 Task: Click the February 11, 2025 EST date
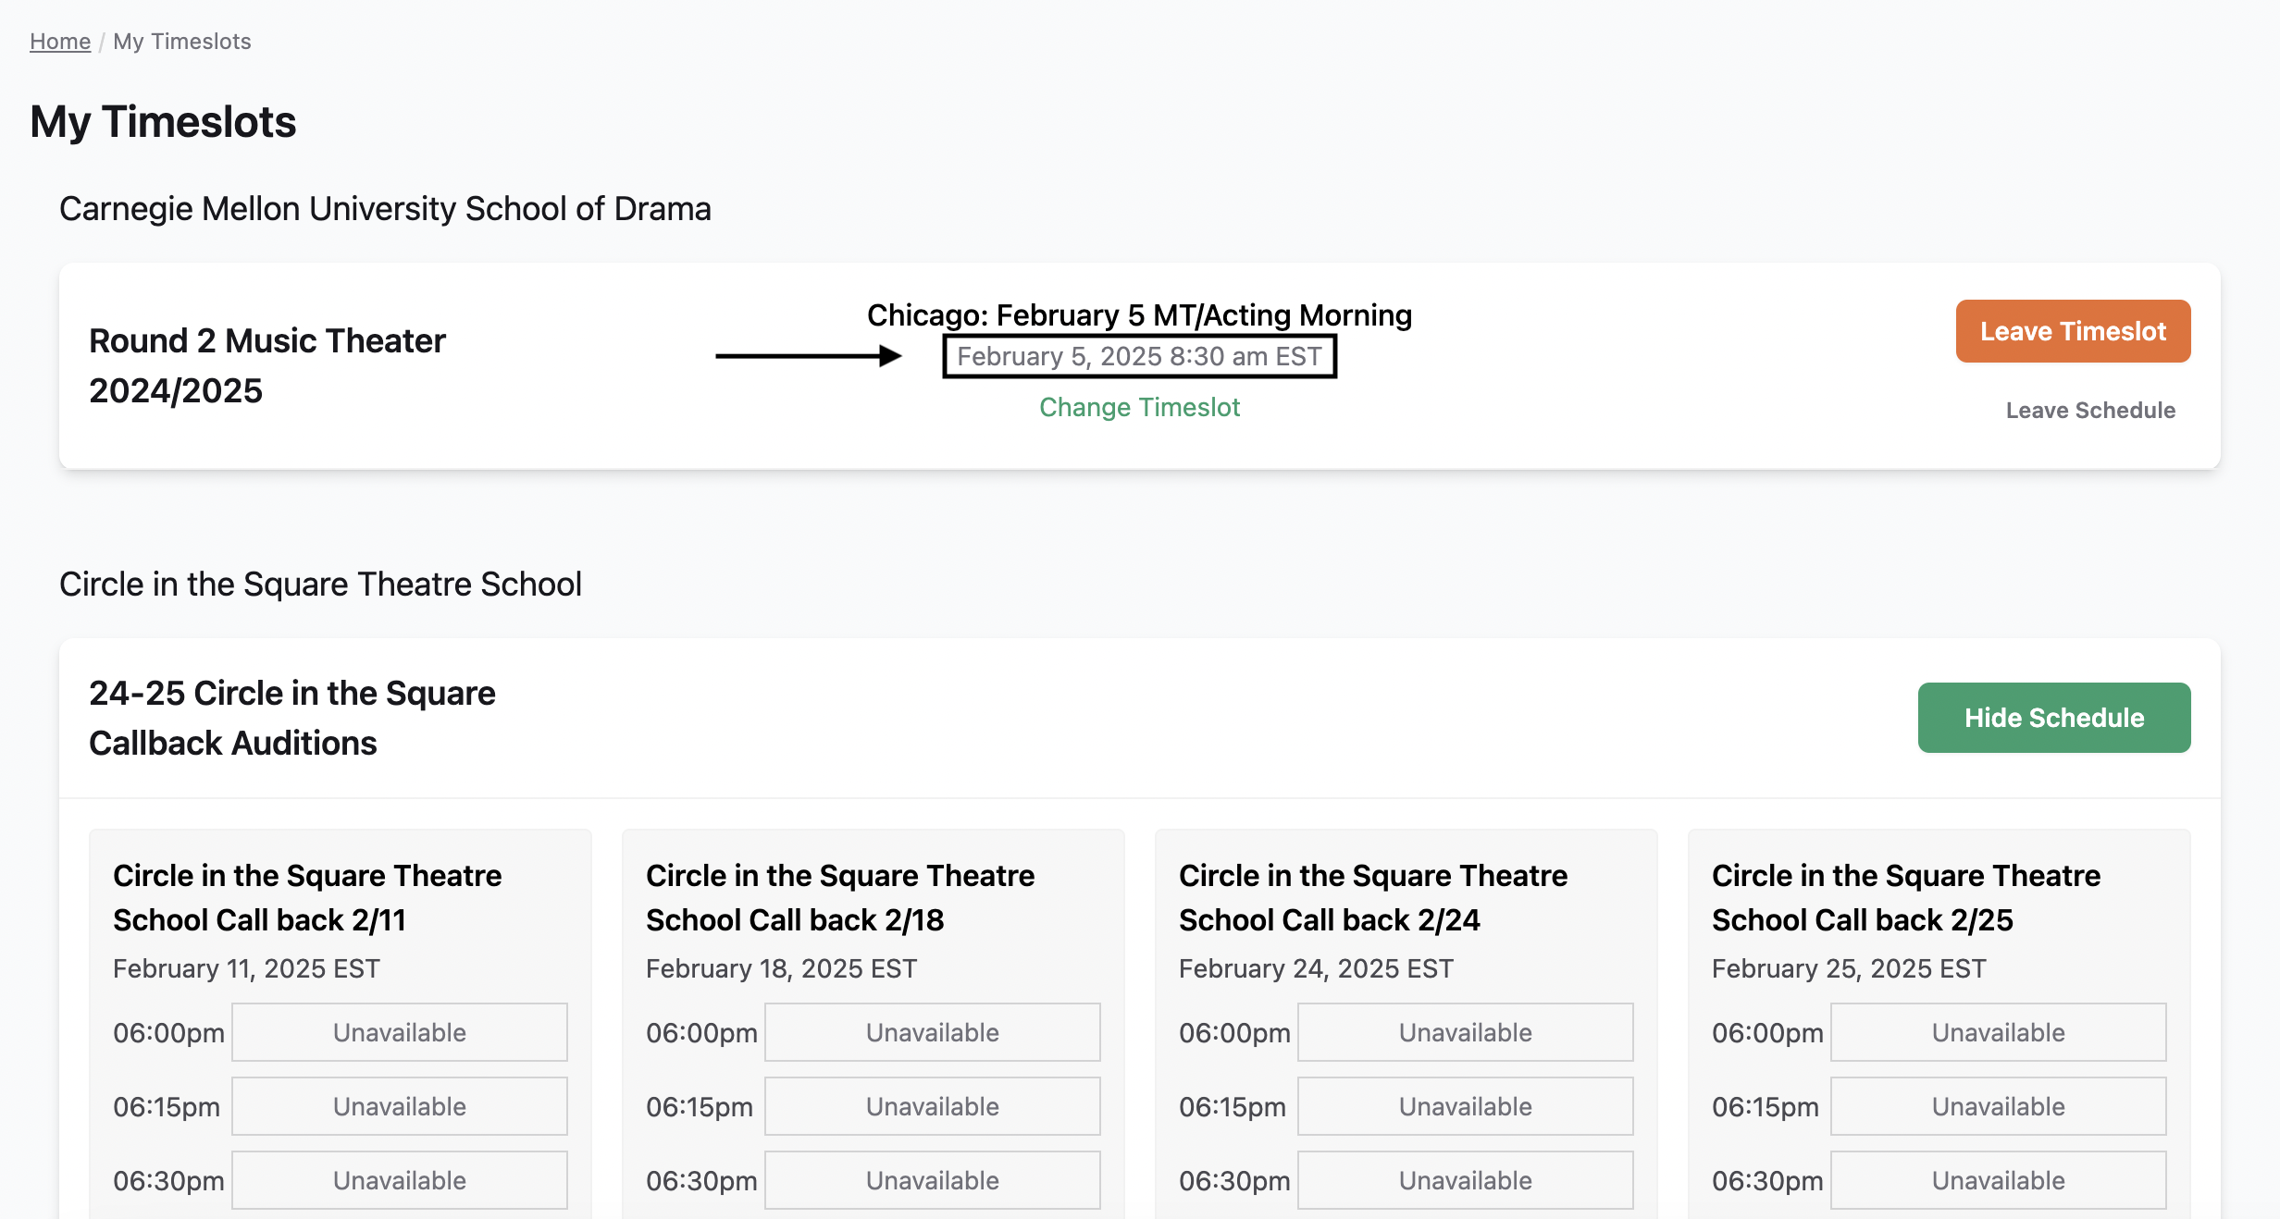tap(246, 968)
